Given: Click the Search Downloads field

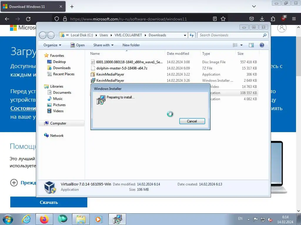Looking at the screenshot, I should pyautogui.click(x=233, y=35).
